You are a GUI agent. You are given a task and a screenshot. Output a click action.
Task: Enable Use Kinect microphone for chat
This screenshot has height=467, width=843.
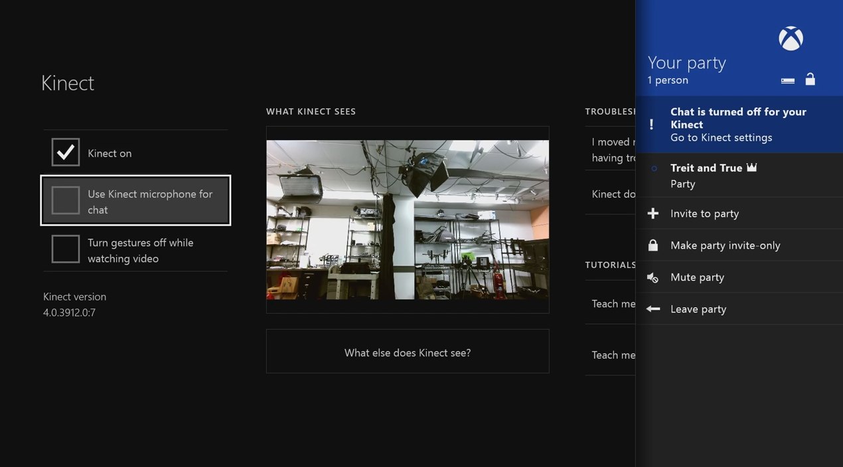[x=66, y=200]
